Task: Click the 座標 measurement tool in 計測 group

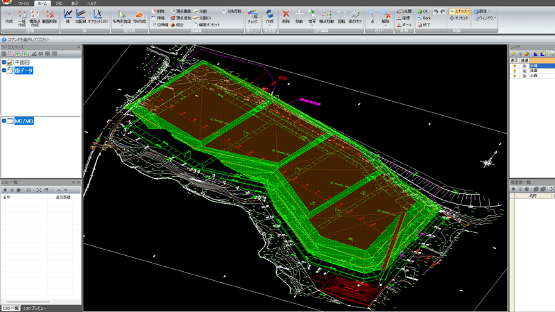Action: pyautogui.click(x=404, y=18)
